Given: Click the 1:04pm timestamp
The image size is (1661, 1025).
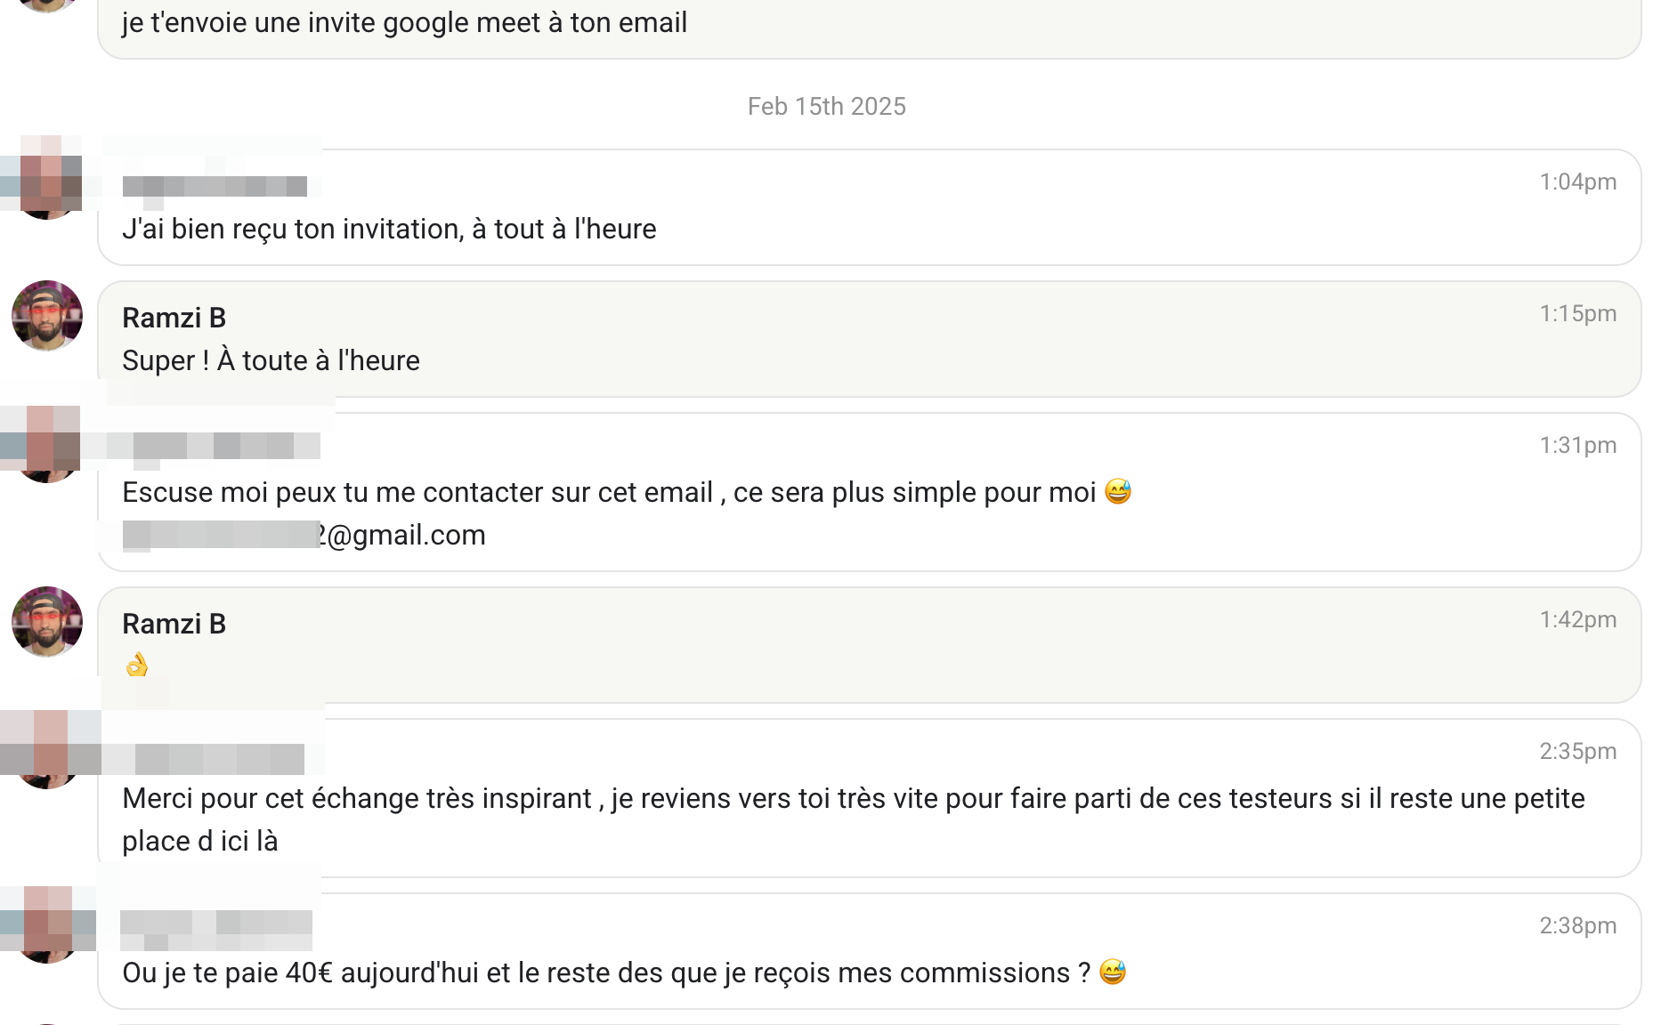Looking at the screenshot, I should coord(1577,182).
